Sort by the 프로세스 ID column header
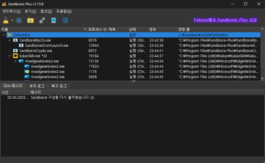 tap(97, 29)
